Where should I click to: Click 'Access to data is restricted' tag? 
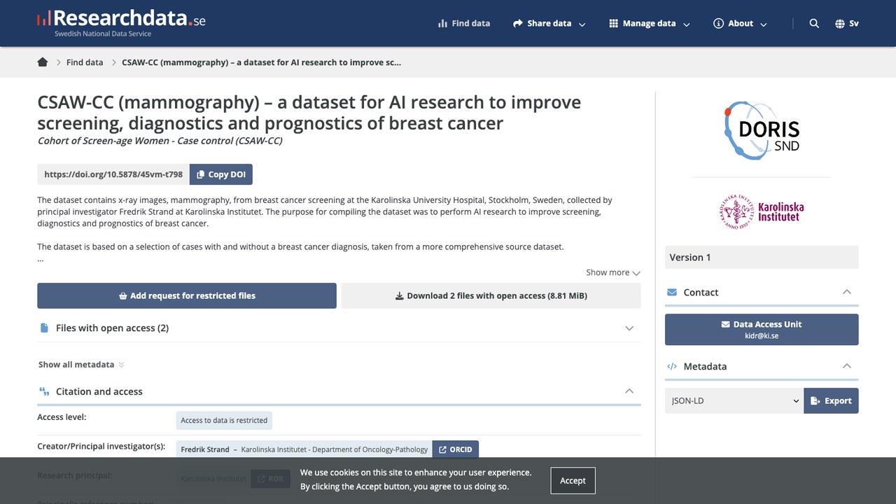click(x=224, y=420)
